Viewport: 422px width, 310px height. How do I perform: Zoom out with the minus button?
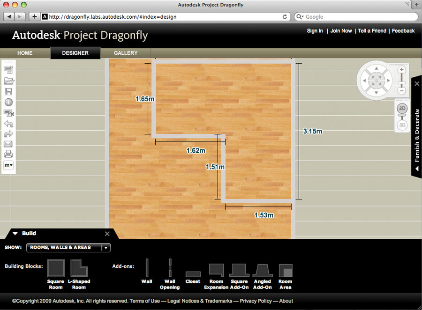402,91
